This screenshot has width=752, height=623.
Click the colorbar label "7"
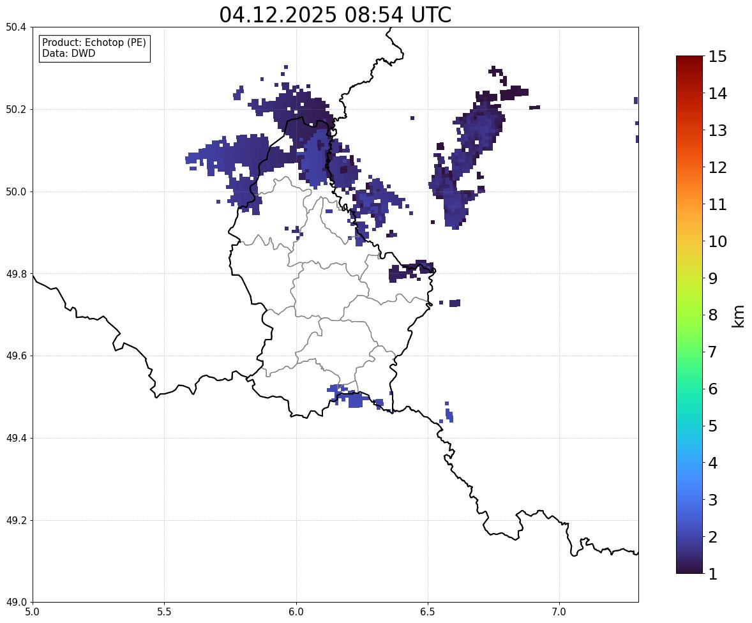click(x=713, y=352)
